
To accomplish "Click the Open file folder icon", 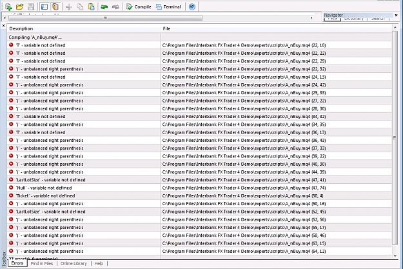I will (19, 6).
